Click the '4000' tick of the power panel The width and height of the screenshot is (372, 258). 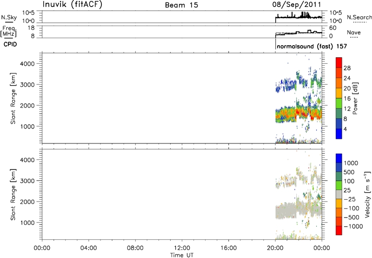click(27, 64)
